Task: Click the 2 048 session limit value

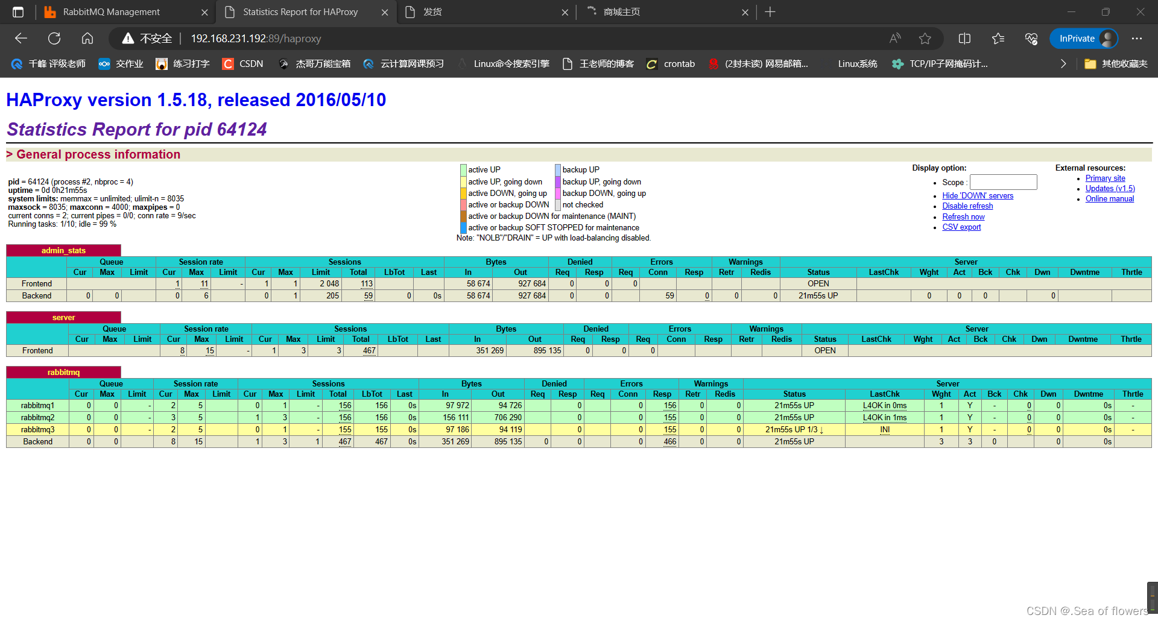Action: click(x=329, y=284)
